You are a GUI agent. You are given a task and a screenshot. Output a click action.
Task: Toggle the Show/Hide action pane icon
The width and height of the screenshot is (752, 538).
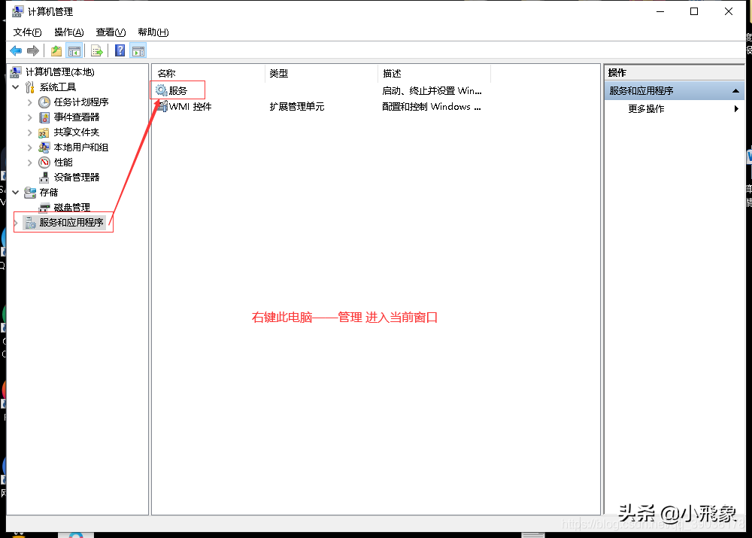pyautogui.click(x=138, y=51)
